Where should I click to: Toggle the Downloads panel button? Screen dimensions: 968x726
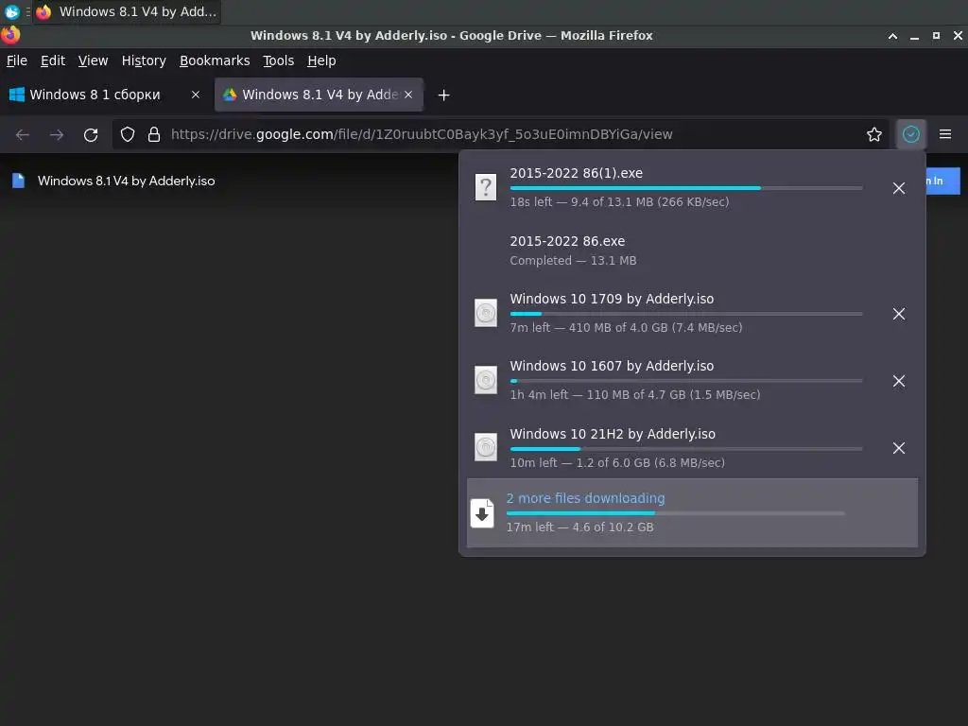click(910, 134)
